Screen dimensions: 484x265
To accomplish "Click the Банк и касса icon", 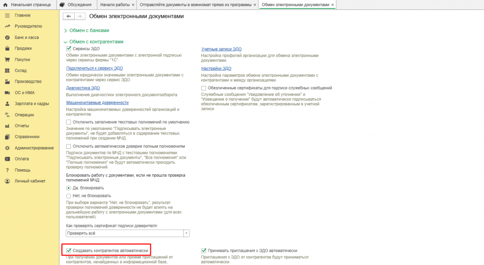I will (x=8, y=37).
